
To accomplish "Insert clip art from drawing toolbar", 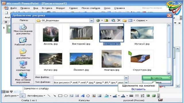I will (x=94, y=96).
